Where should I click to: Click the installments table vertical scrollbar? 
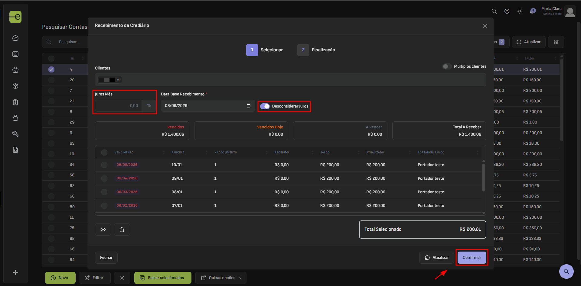484,178
